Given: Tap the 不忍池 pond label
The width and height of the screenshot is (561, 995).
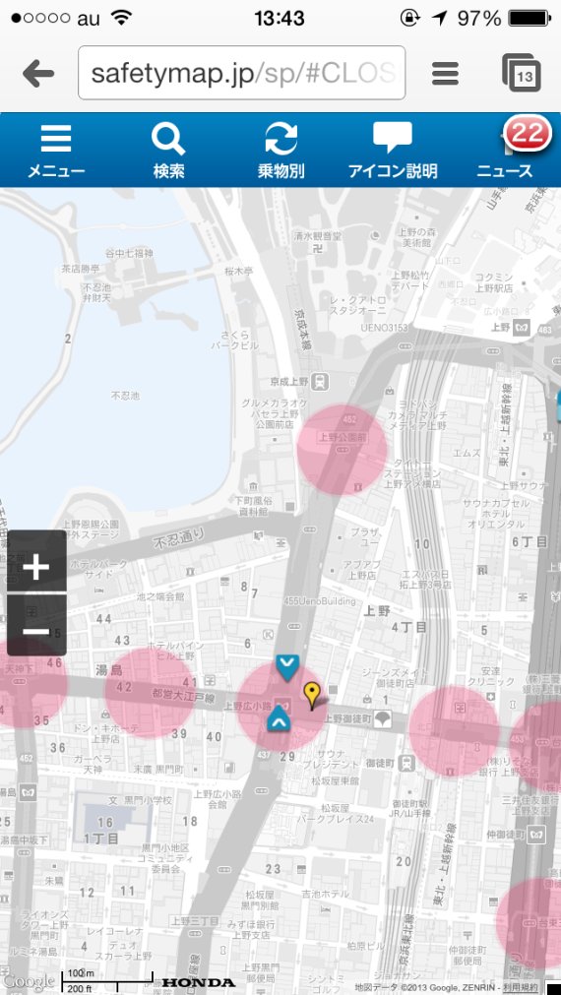Looking at the screenshot, I should [x=124, y=396].
